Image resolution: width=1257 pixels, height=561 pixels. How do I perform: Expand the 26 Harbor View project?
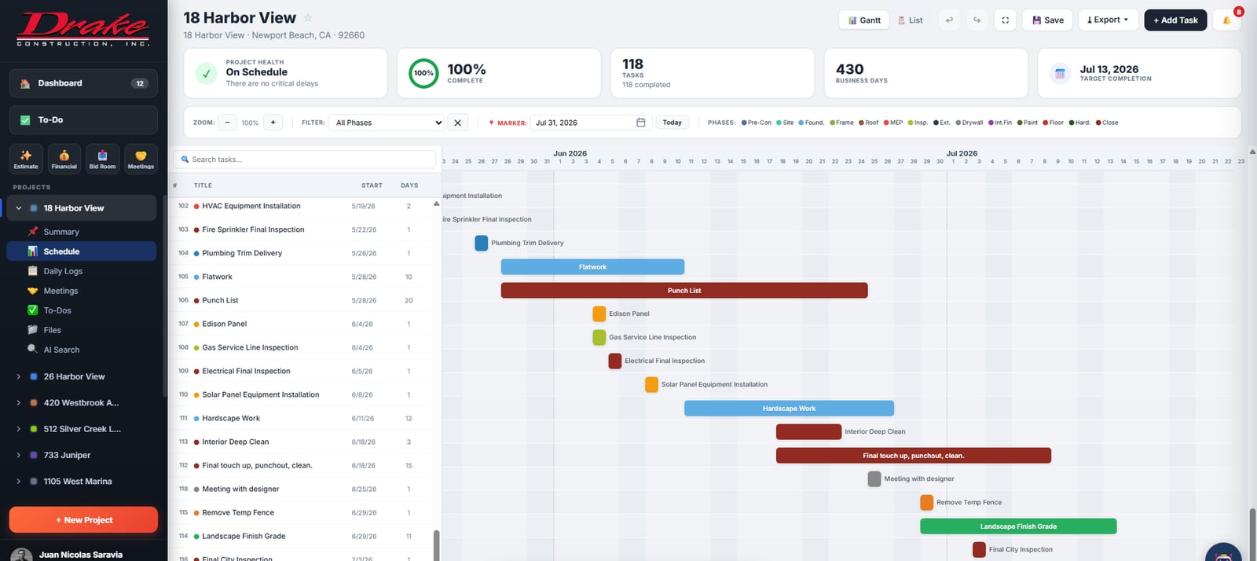(x=18, y=376)
